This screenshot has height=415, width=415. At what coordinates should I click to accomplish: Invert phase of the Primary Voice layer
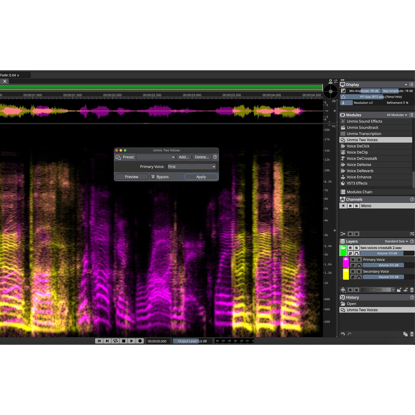pos(353,265)
